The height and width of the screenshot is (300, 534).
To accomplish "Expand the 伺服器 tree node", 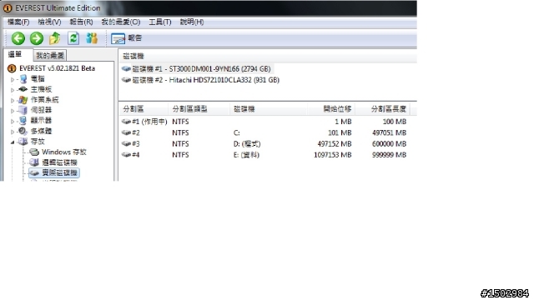I will [x=13, y=111].
